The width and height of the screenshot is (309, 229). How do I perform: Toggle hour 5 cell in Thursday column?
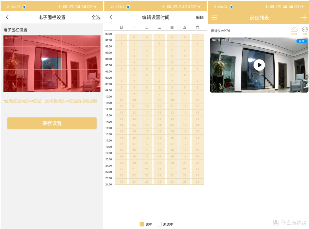[172, 69]
